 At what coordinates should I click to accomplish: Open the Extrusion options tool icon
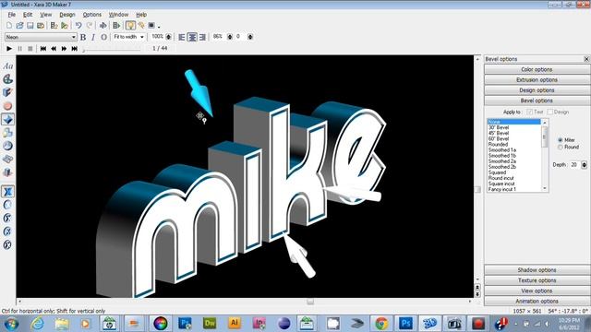[x=7, y=92]
